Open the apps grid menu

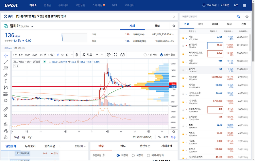[x=244, y=5]
